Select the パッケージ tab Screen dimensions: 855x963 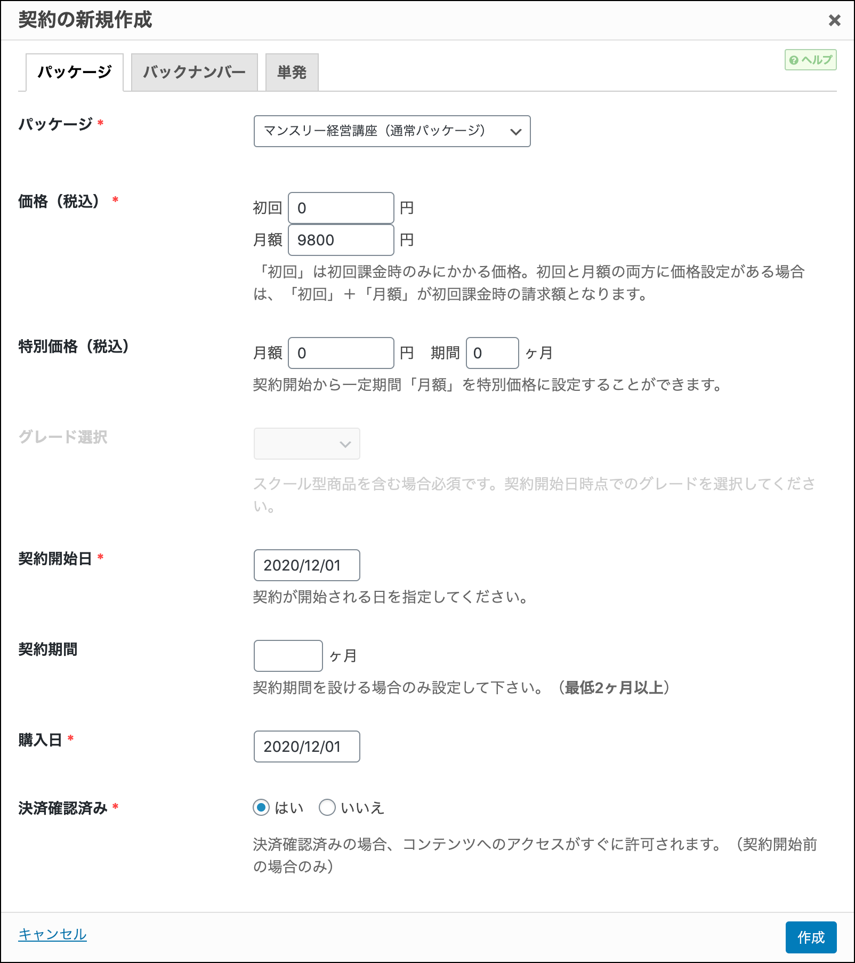point(75,72)
